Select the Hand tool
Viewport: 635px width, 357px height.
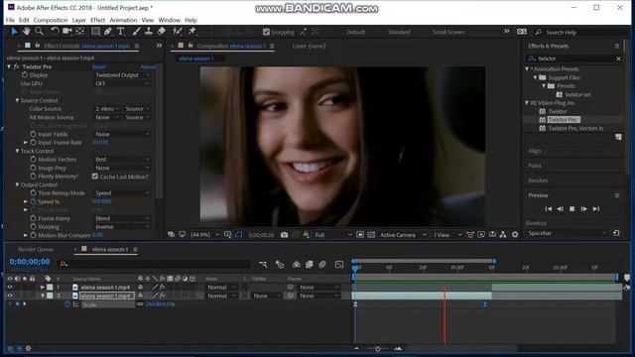(27, 31)
